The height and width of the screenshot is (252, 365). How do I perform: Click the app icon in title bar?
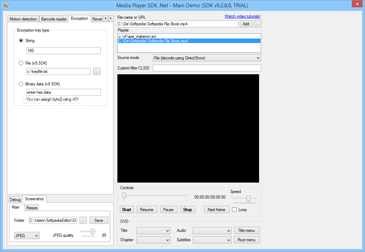click(6, 5)
